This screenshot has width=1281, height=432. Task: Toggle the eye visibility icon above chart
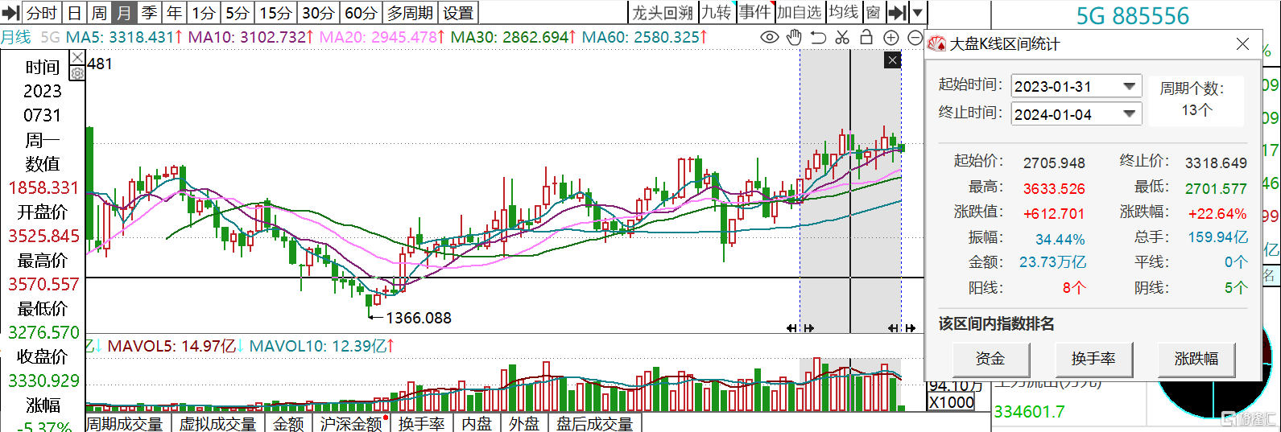click(770, 38)
